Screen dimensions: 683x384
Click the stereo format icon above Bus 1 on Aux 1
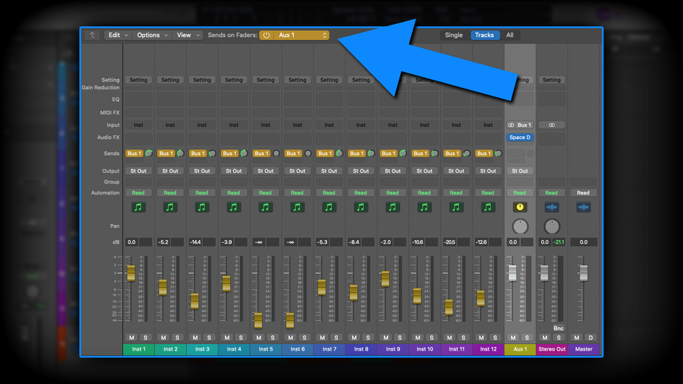511,125
